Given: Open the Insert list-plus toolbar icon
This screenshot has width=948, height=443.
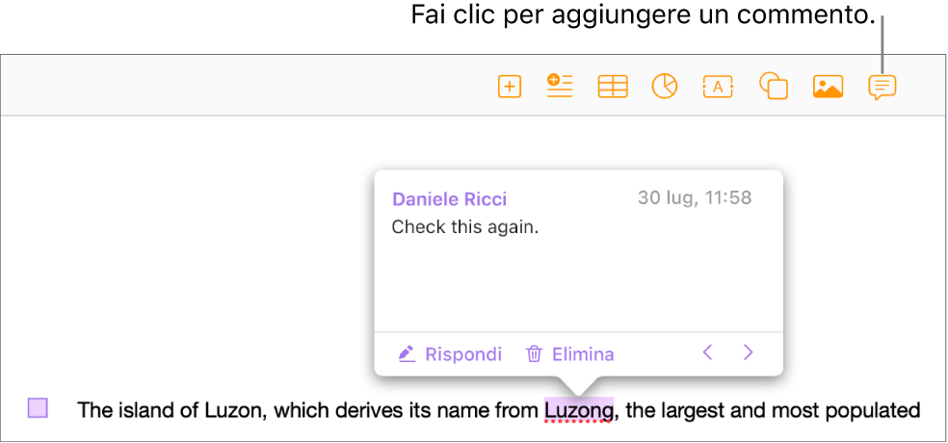Looking at the screenshot, I should click(560, 85).
